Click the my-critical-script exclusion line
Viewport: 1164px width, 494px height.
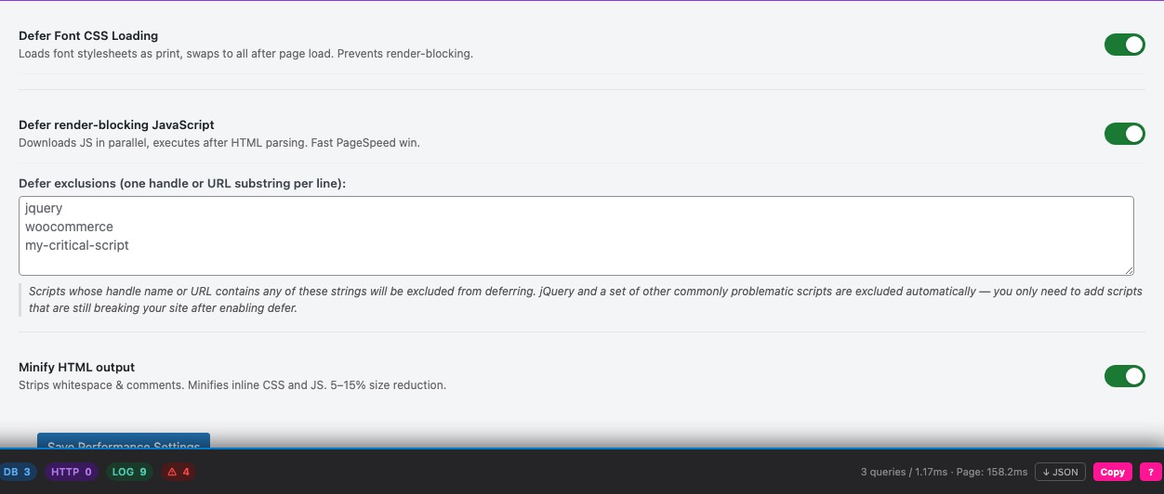pos(77,245)
